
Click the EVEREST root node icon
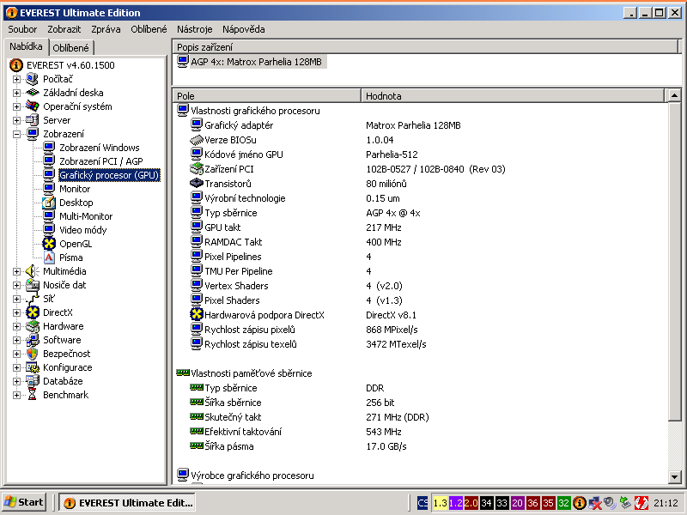click(15, 65)
